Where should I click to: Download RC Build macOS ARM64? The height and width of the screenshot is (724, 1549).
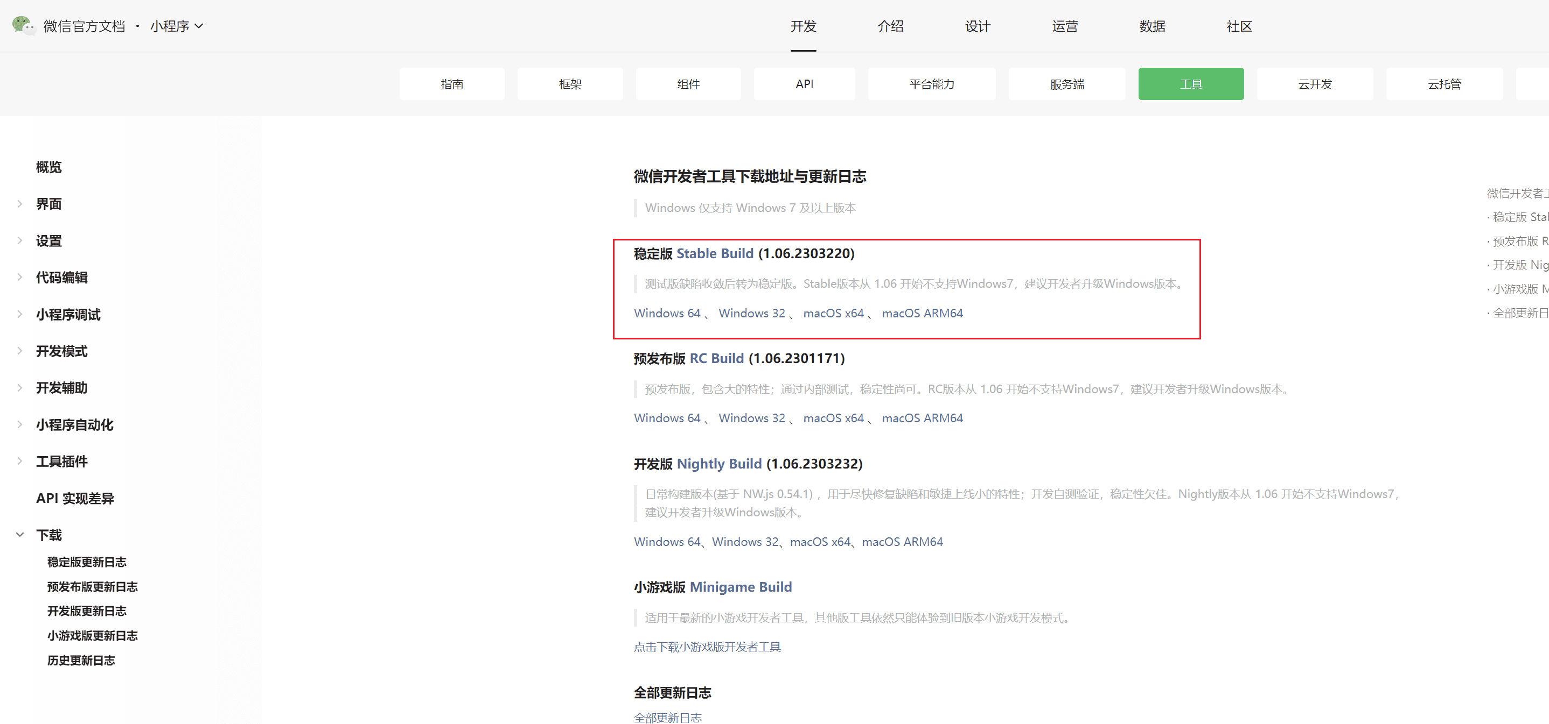point(923,418)
